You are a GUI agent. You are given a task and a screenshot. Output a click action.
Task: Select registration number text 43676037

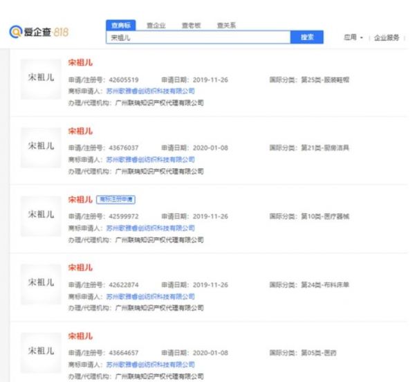(124, 148)
